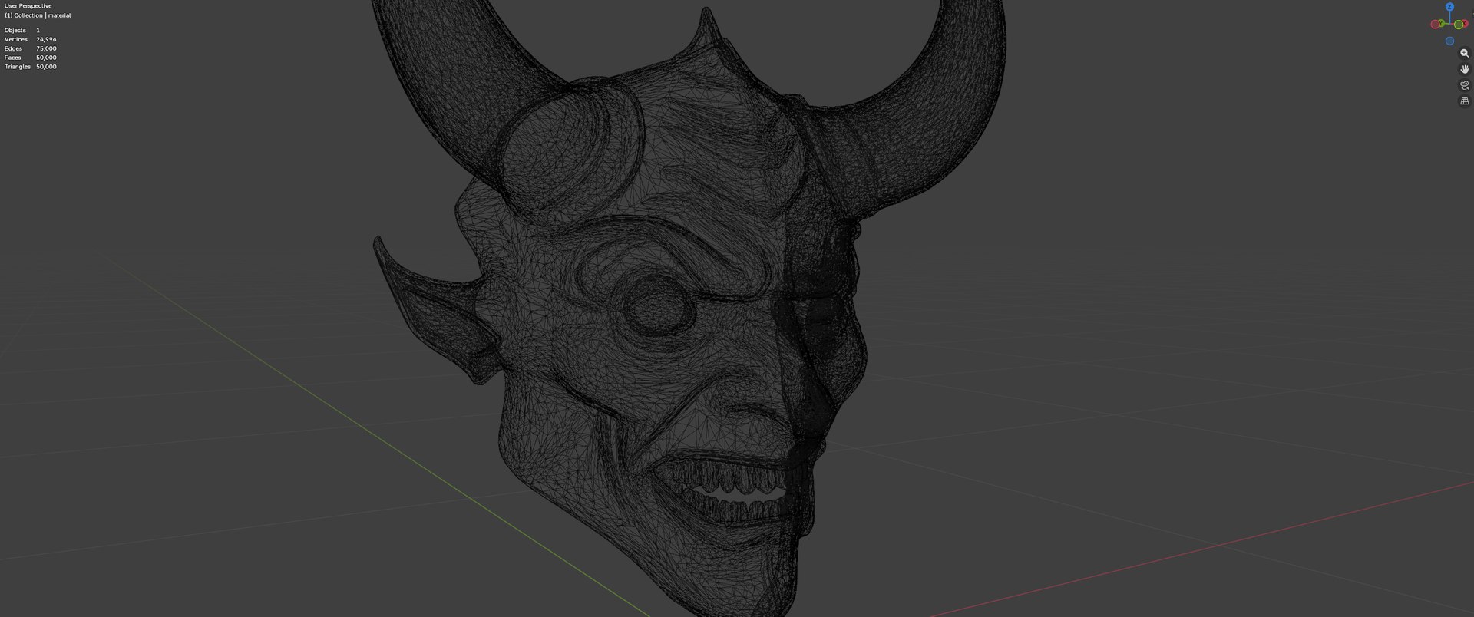The width and height of the screenshot is (1474, 617).
Task: Toggle perspective/orthographic with the grid icon
Action: click(x=1465, y=101)
